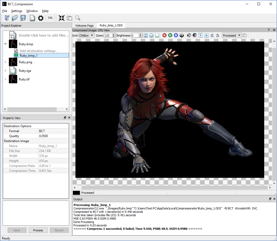Toggle the red channel R button
The image size is (277, 241).
pyautogui.click(x=164, y=36)
